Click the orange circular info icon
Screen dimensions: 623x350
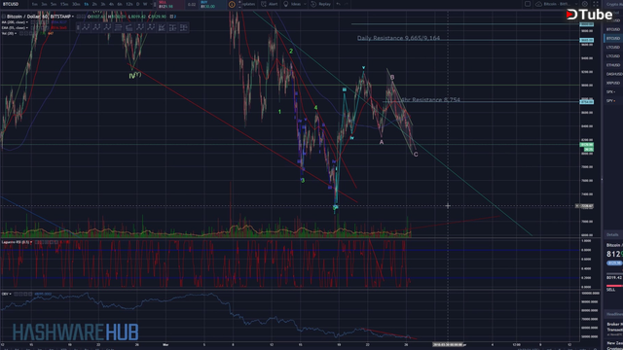(232, 4)
